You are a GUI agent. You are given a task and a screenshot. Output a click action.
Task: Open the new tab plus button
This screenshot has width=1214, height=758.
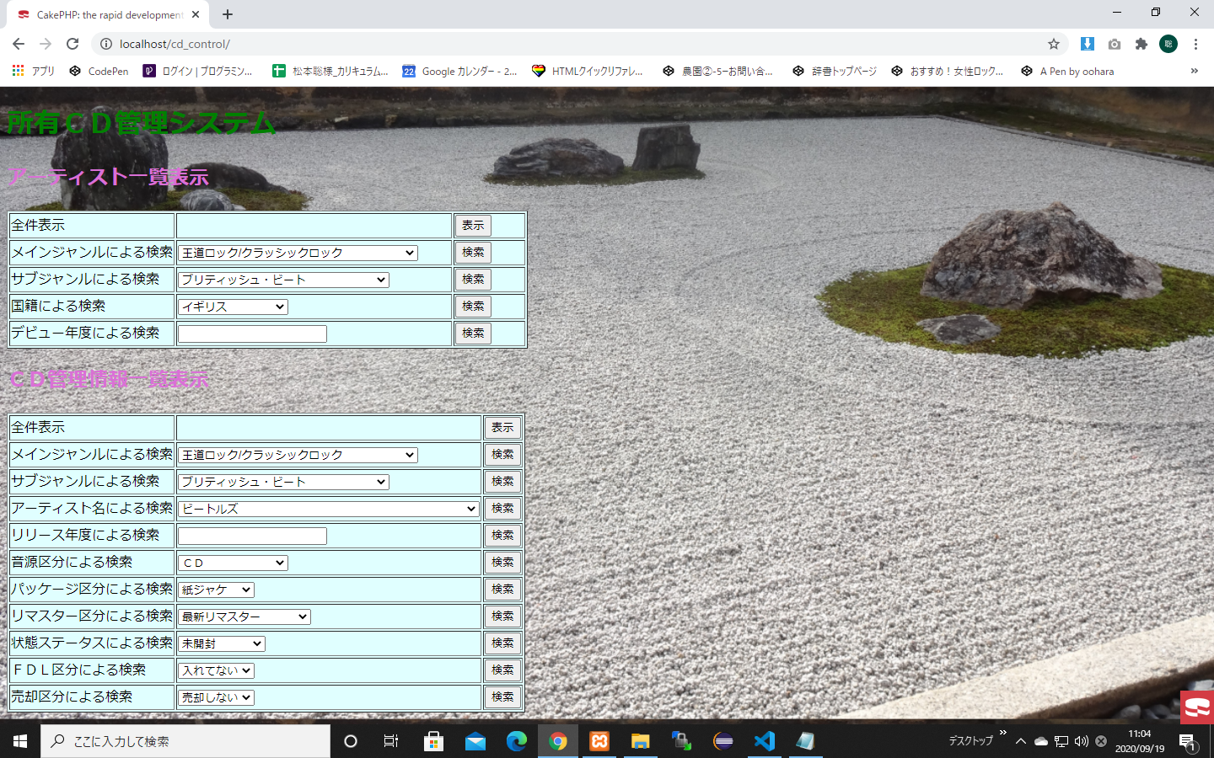pos(228,14)
